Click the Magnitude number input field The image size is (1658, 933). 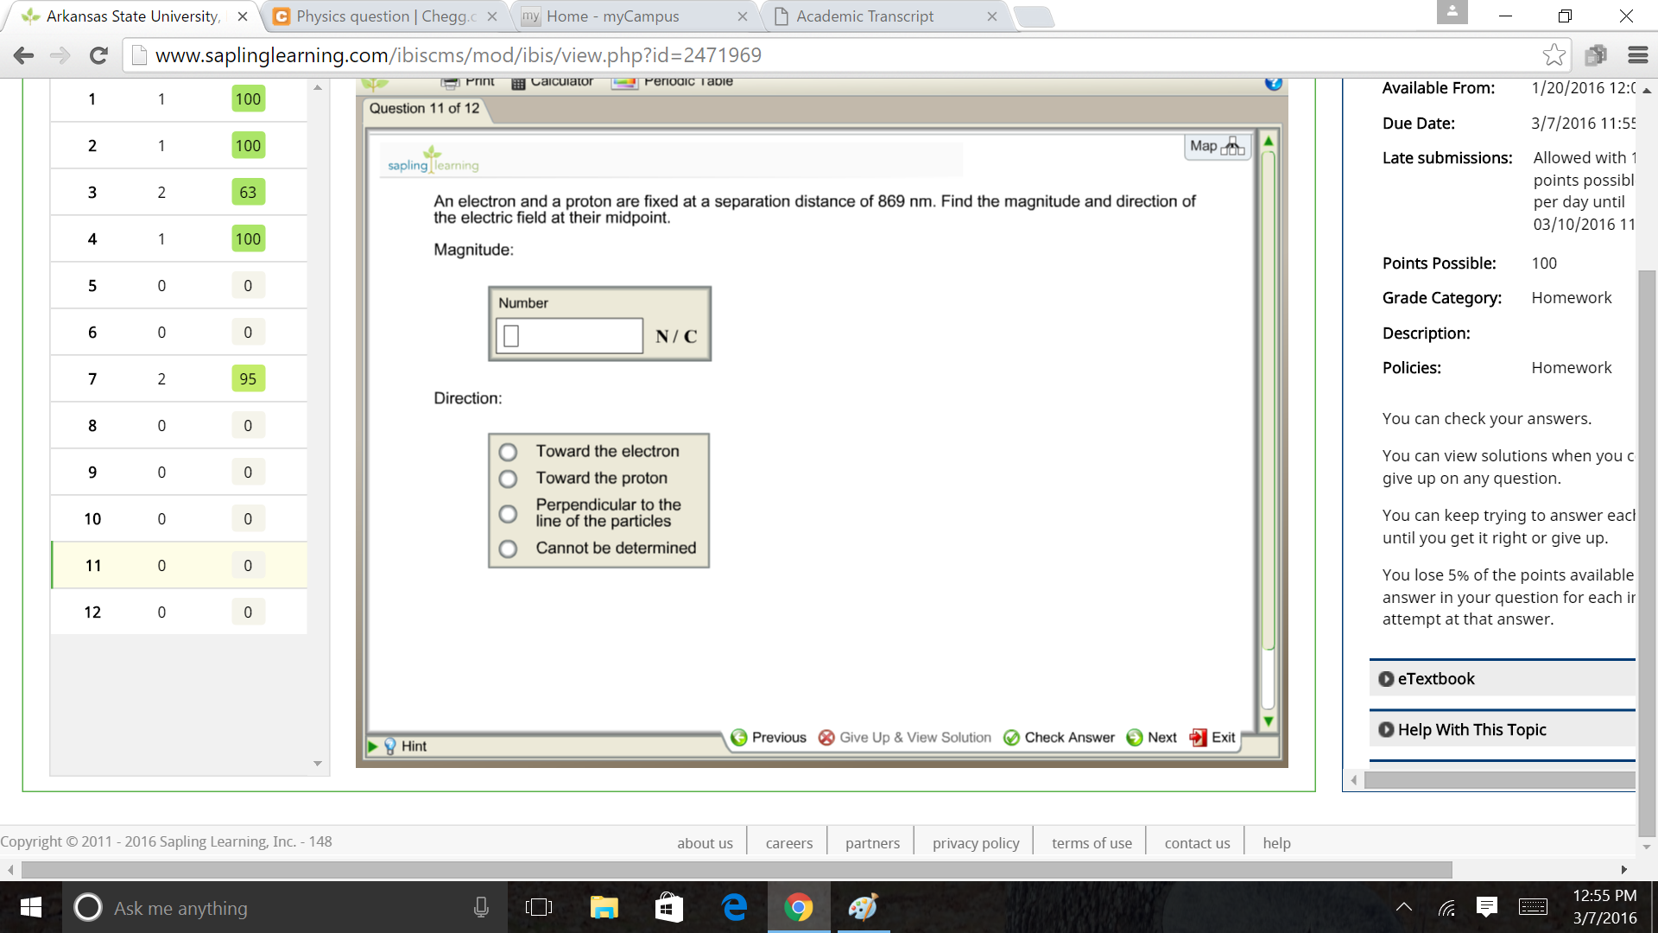(570, 336)
